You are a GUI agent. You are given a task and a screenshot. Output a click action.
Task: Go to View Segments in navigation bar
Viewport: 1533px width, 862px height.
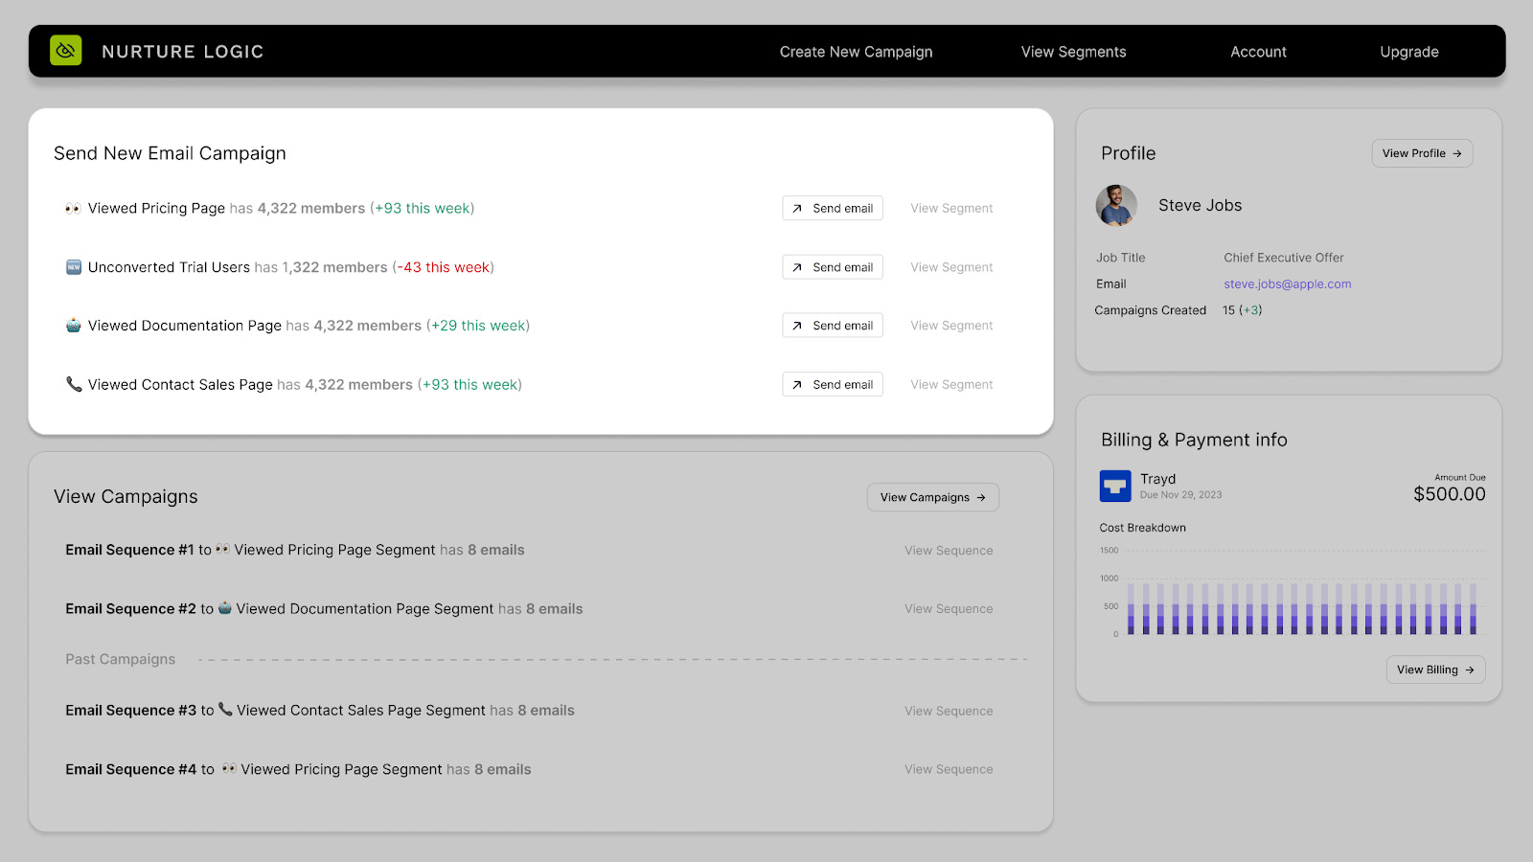[1073, 52]
